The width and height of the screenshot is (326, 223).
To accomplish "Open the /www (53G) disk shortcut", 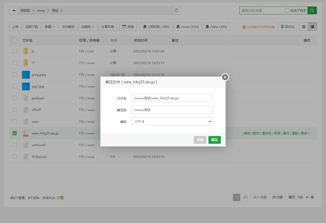I will (188, 27).
